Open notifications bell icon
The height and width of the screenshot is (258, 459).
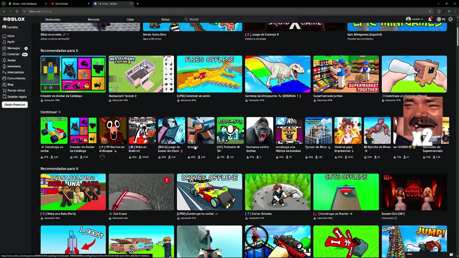430,19
